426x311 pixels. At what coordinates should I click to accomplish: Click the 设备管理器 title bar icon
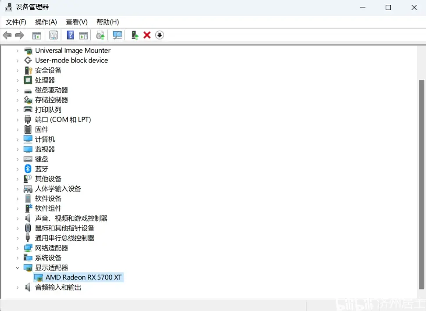(x=8, y=7)
